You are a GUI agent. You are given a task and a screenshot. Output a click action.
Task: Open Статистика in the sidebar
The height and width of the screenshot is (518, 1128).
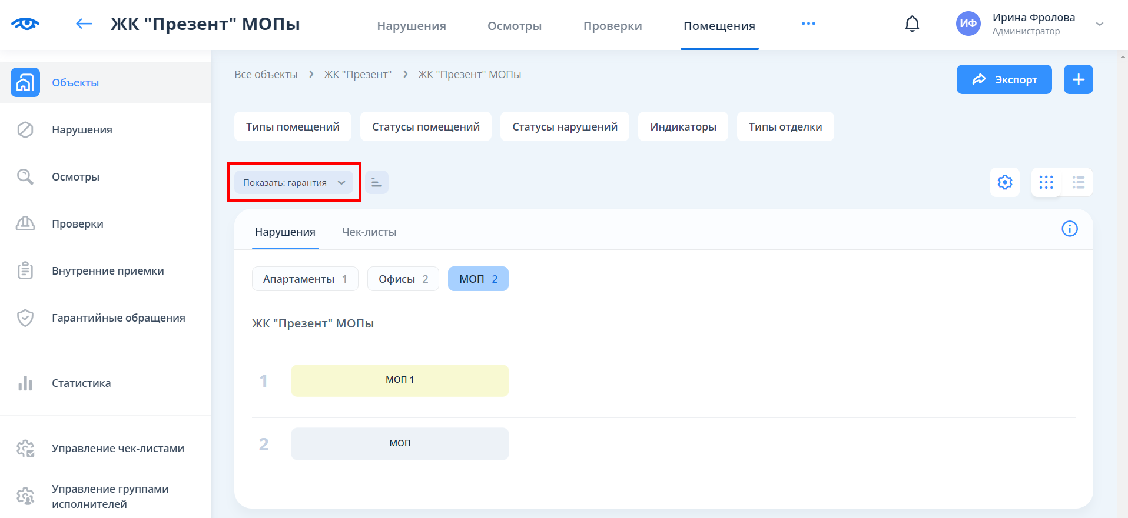click(81, 383)
